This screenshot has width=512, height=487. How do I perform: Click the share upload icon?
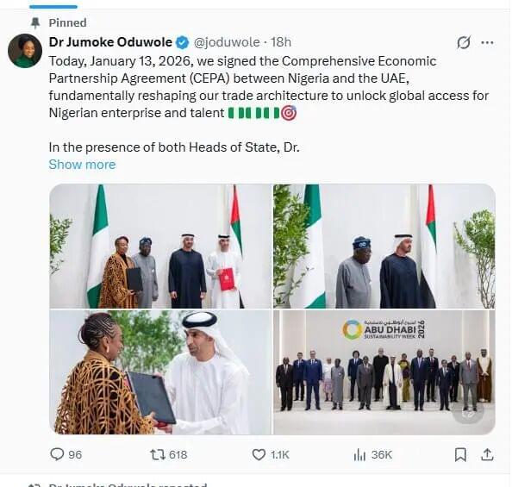[x=487, y=454]
